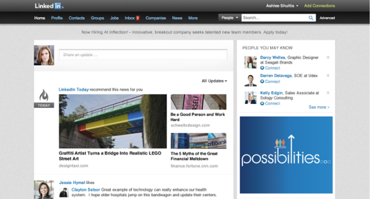The image size is (370, 199).
Task: Click inside the Search text field
Action: pyautogui.click(x=275, y=18)
